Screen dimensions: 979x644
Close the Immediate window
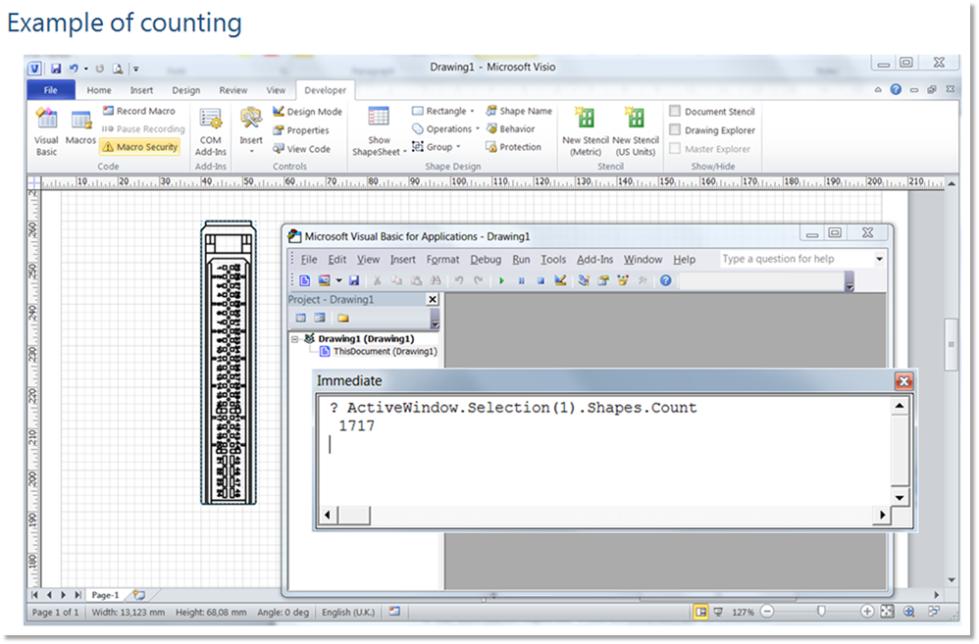pyautogui.click(x=904, y=380)
